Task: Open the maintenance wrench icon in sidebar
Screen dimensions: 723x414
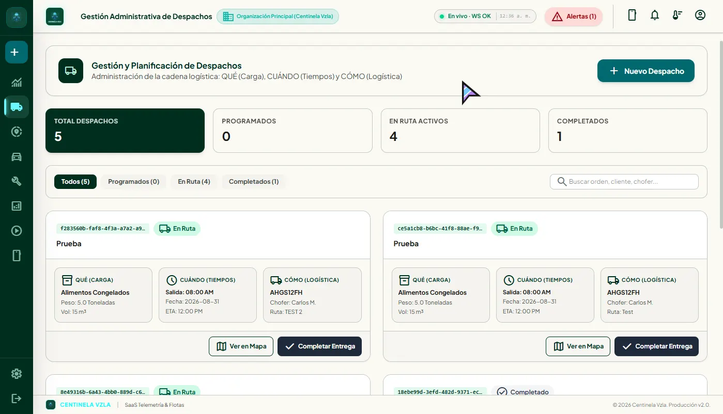Action: [x=17, y=181]
